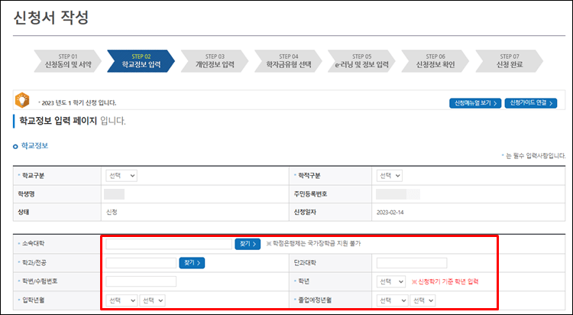Image resolution: width=573 pixels, height=315 pixels.
Task: Click the orange lightbulb notice icon
Action: pyautogui.click(x=22, y=100)
